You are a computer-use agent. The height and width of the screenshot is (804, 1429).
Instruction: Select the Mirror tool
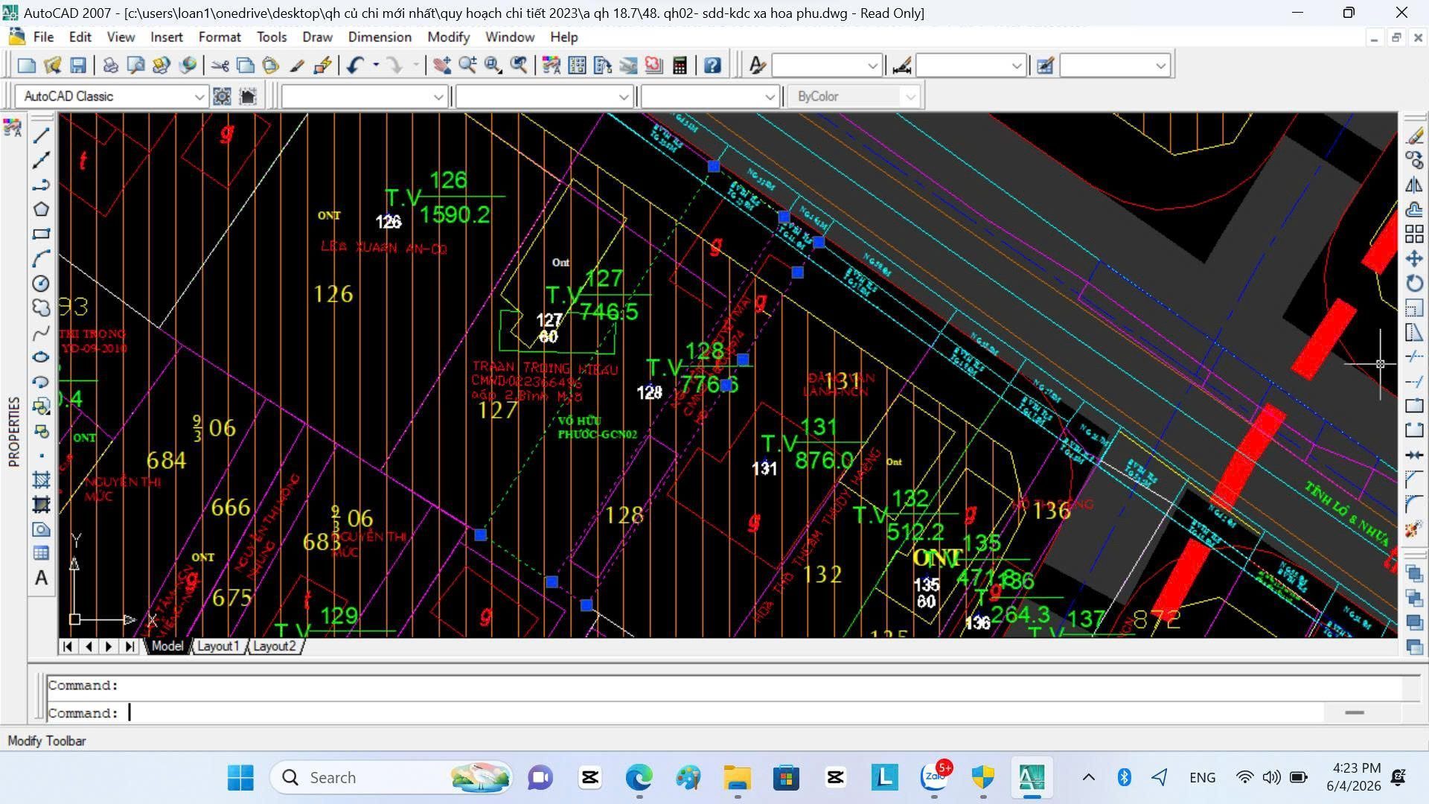pyautogui.click(x=1414, y=185)
